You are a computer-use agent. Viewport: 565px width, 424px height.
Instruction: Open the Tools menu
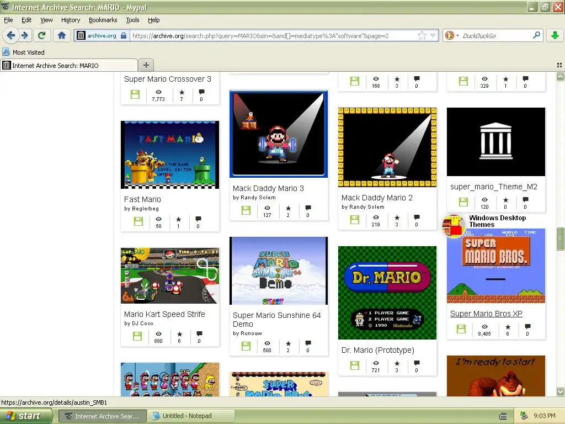[x=132, y=20]
